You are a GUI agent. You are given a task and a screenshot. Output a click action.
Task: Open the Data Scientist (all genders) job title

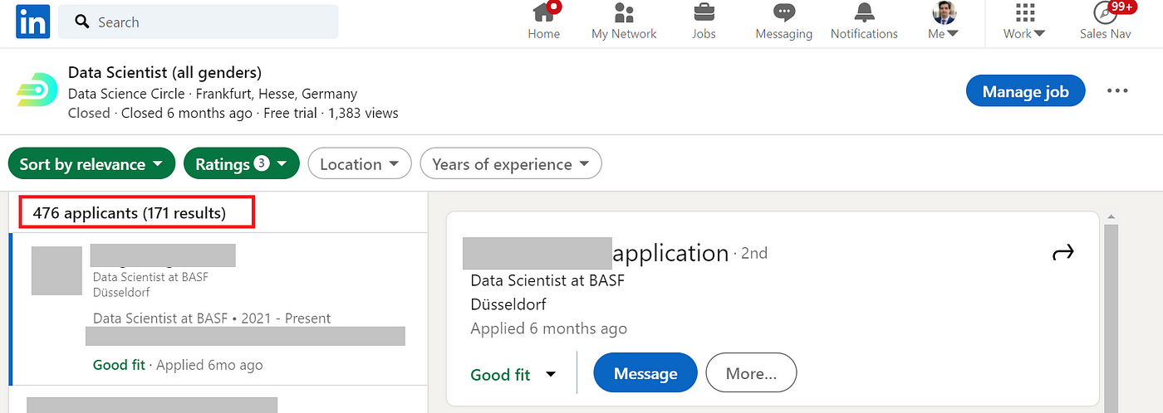164,72
